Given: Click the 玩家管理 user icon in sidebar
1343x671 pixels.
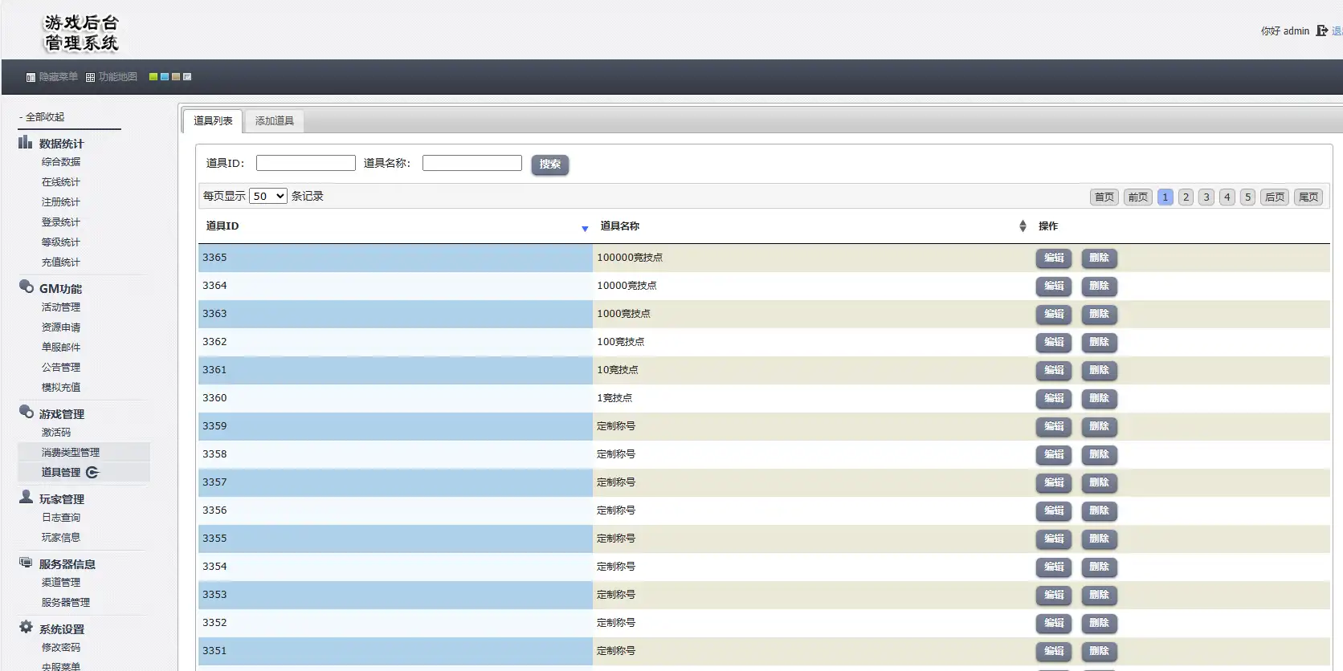Looking at the screenshot, I should click(x=26, y=498).
